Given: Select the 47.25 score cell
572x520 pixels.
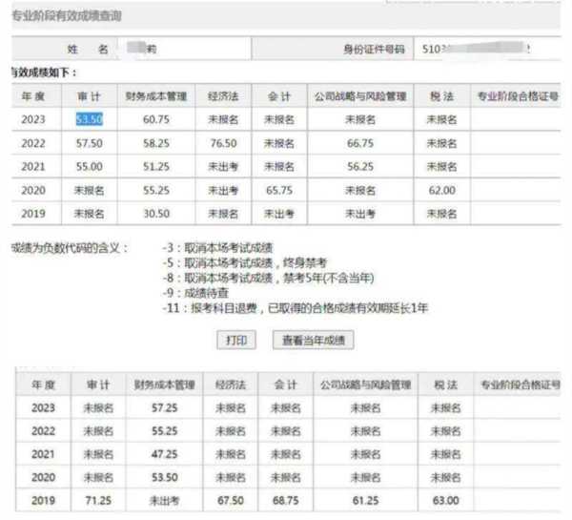Looking at the screenshot, I should pyautogui.click(x=165, y=454).
